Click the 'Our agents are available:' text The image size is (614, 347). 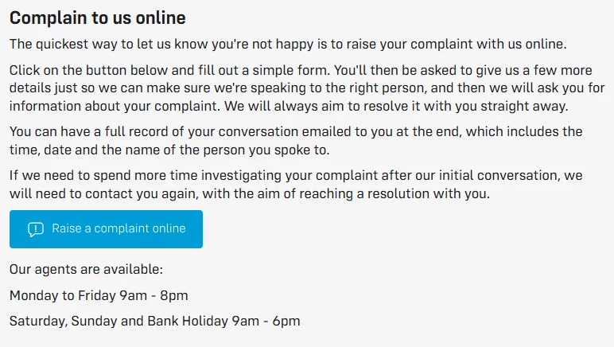tap(86, 270)
